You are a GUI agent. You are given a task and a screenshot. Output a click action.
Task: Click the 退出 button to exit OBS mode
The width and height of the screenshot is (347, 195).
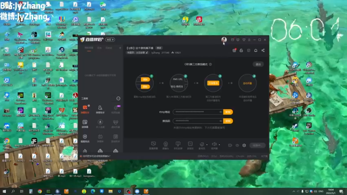258,64
